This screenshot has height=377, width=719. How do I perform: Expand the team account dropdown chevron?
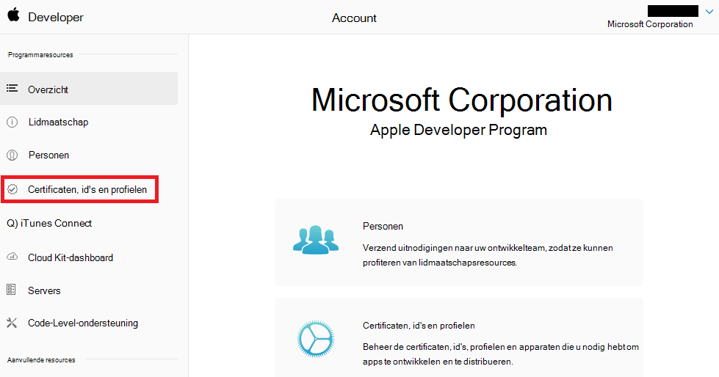tap(709, 12)
